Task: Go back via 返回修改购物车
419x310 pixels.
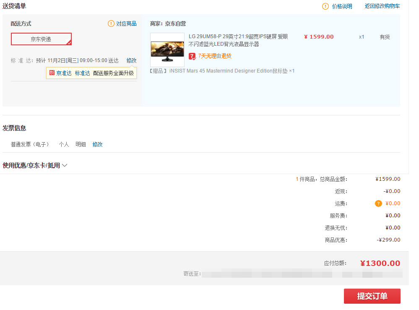Action: click(382, 6)
